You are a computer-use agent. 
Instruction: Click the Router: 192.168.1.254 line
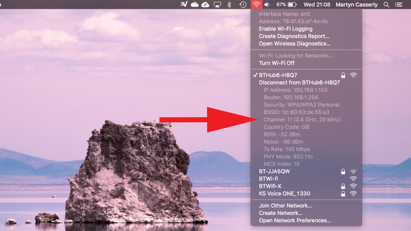coord(290,97)
